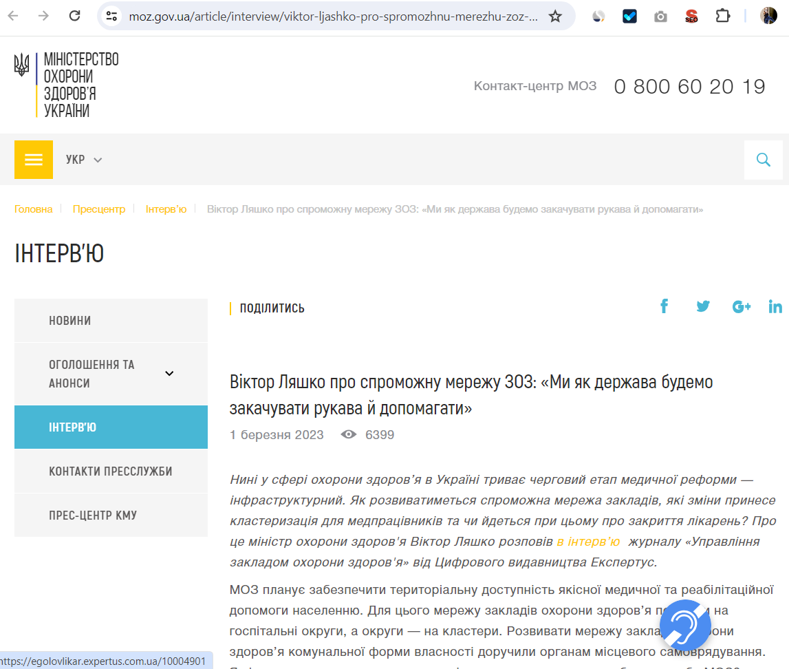This screenshot has height=669, width=789.
Task: Share the article on LinkedIn
Action: [775, 306]
